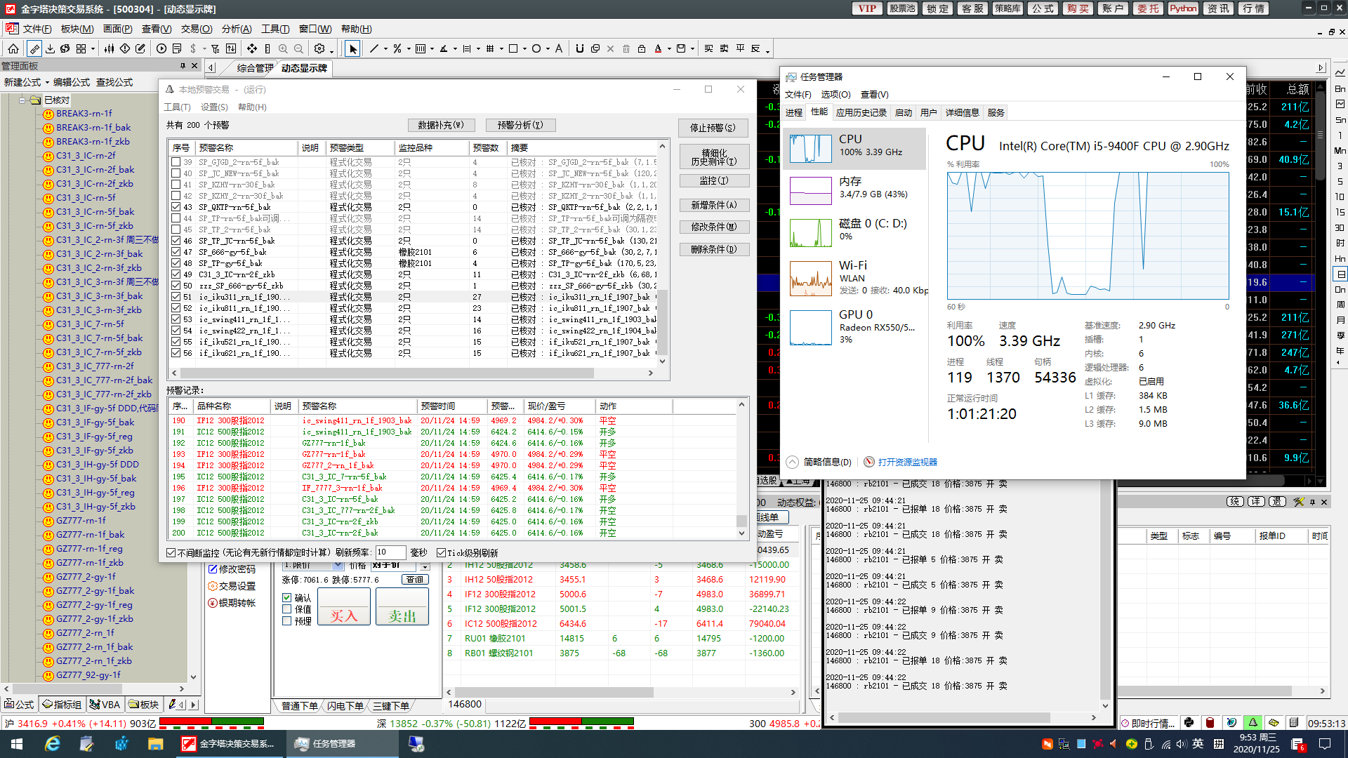Screen dimensions: 1348x758
Task: Select the text annotation tool
Action: coord(559,48)
